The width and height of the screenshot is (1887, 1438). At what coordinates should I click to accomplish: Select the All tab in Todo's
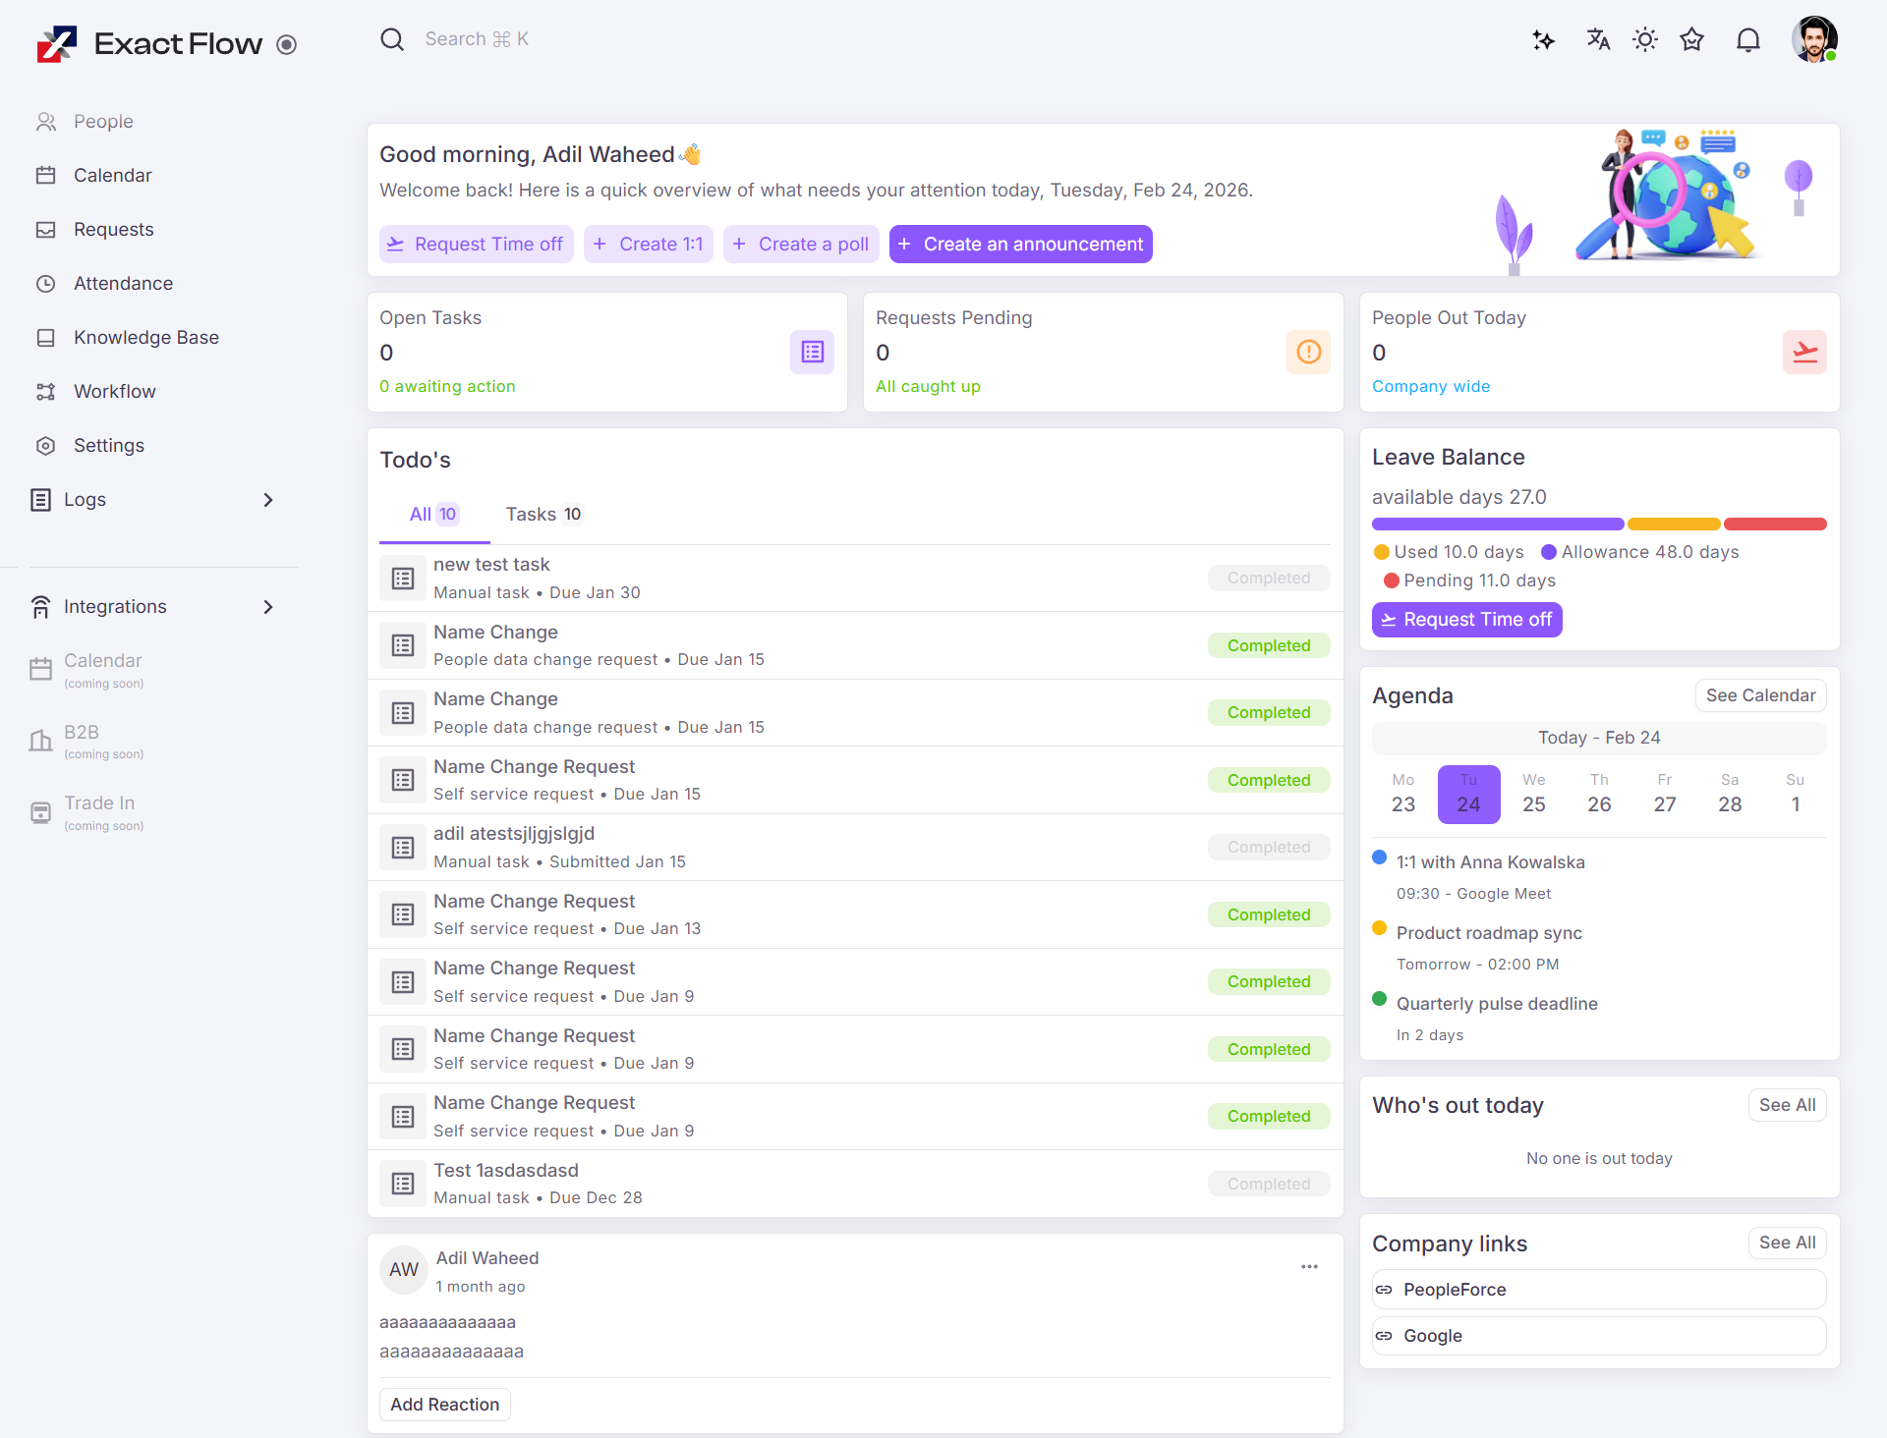(433, 514)
